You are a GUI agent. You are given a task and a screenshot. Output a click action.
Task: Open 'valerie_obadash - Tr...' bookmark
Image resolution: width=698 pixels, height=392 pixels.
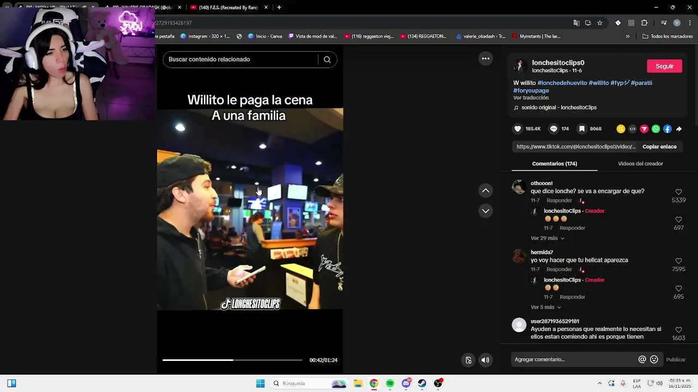[480, 36]
